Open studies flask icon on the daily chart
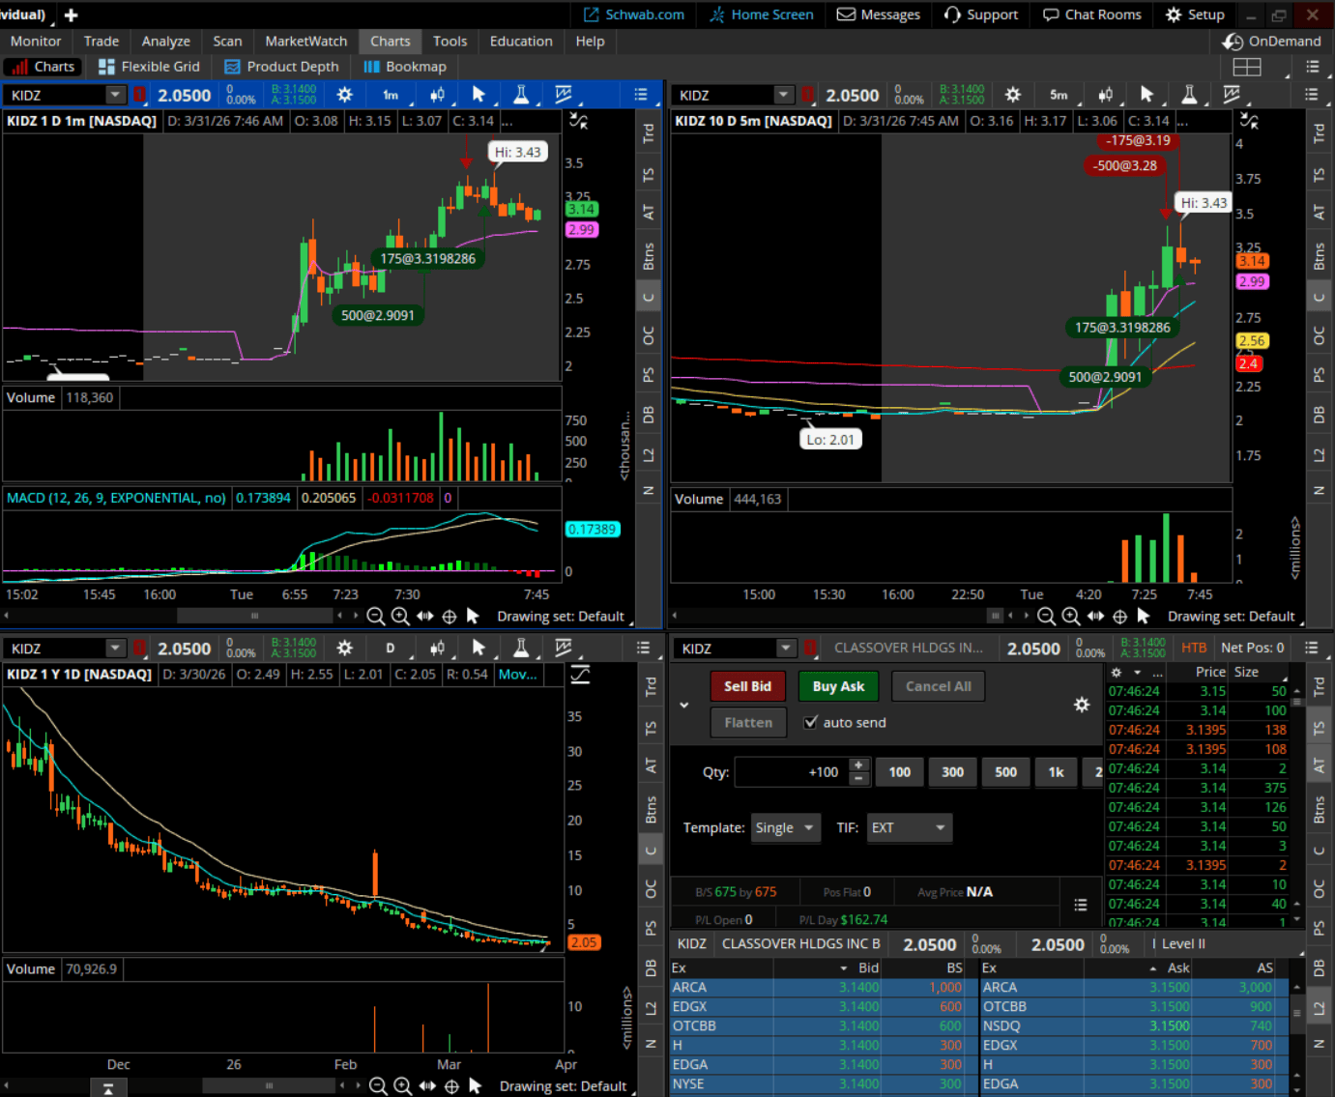The width and height of the screenshot is (1335, 1097). tap(521, 649)
